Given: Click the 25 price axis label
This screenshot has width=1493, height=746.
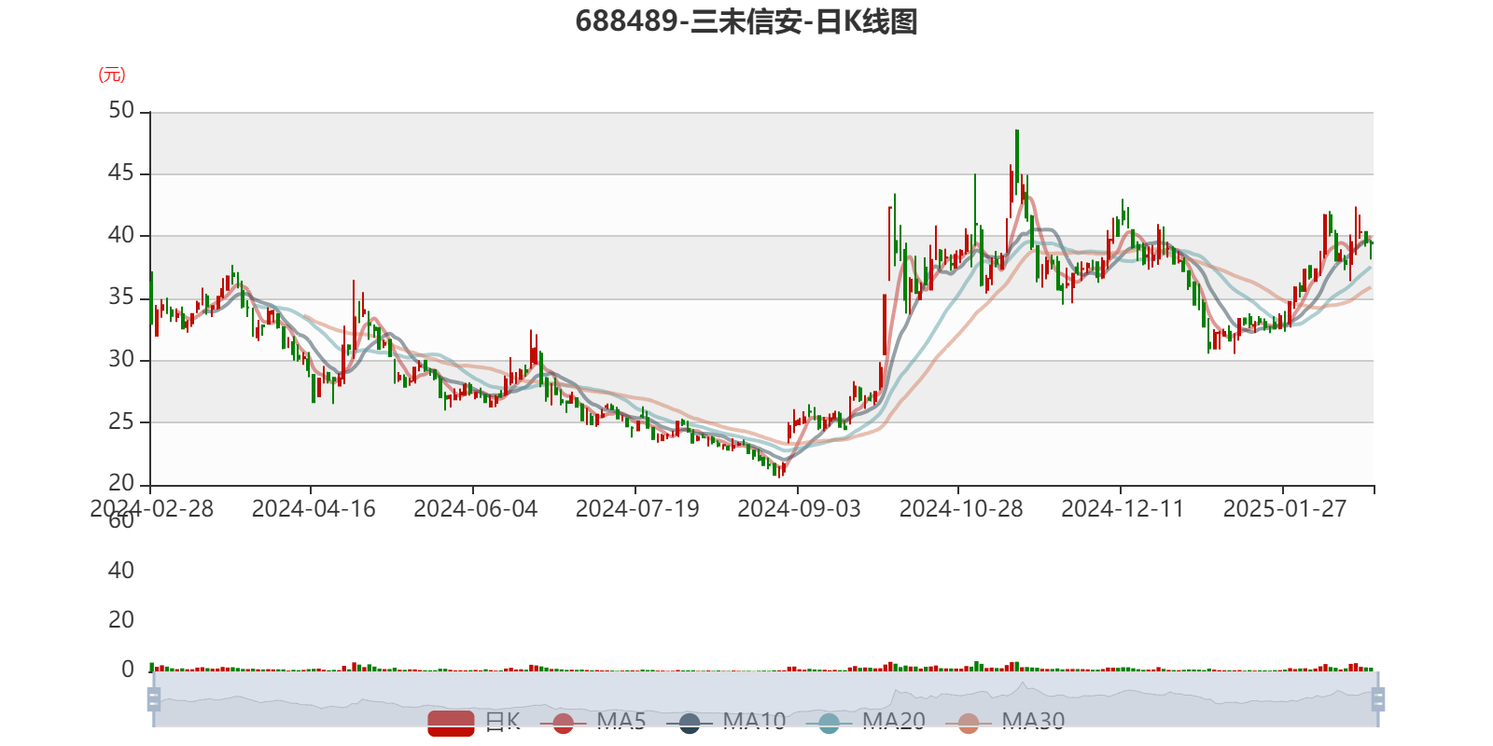Looking at the screenshot, I should tap(121, 421).
